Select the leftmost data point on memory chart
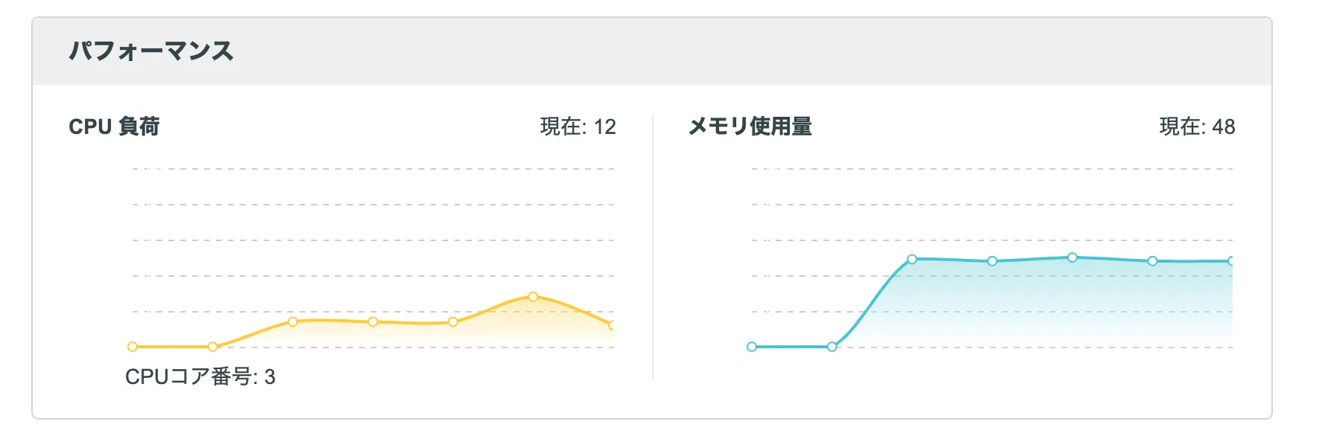The height and width of the screenshot is (445, 1322). point(752,347)
